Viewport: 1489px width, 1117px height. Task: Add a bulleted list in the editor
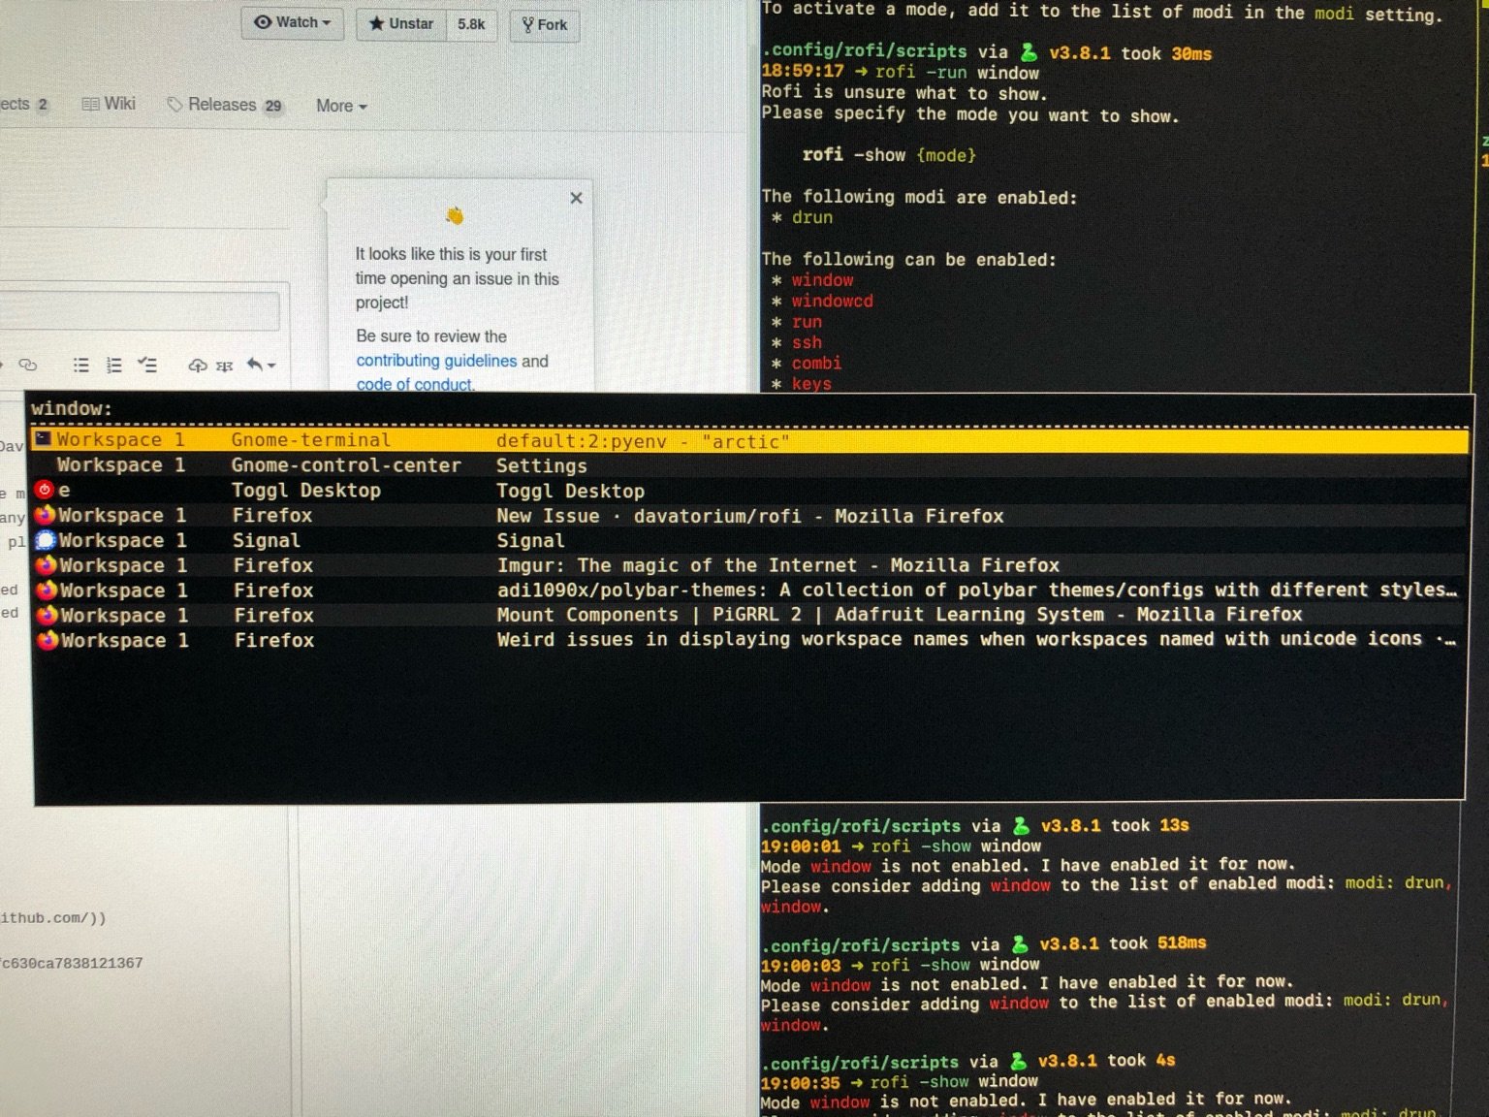pos(81,365)
